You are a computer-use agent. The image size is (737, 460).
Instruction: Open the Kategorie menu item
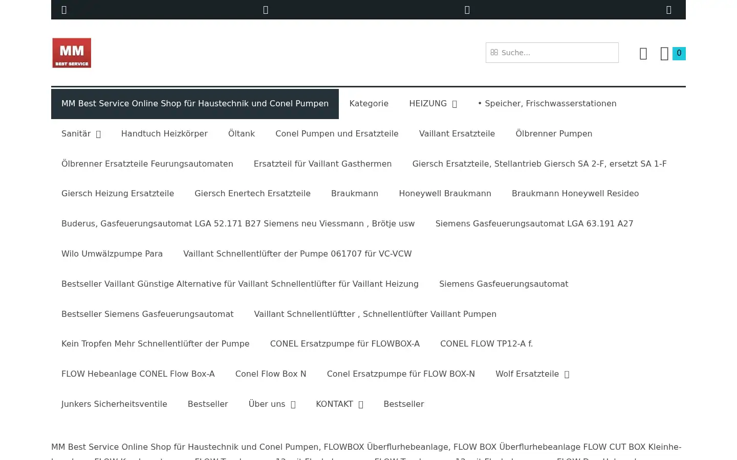coord(369,104)
